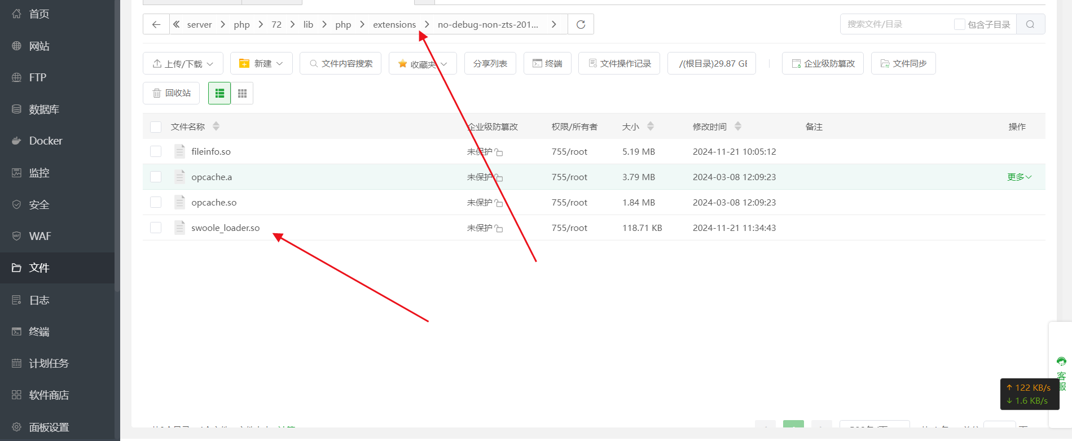Expand the upload/download (上传/下载) dropdown

(x=183, y=63)
